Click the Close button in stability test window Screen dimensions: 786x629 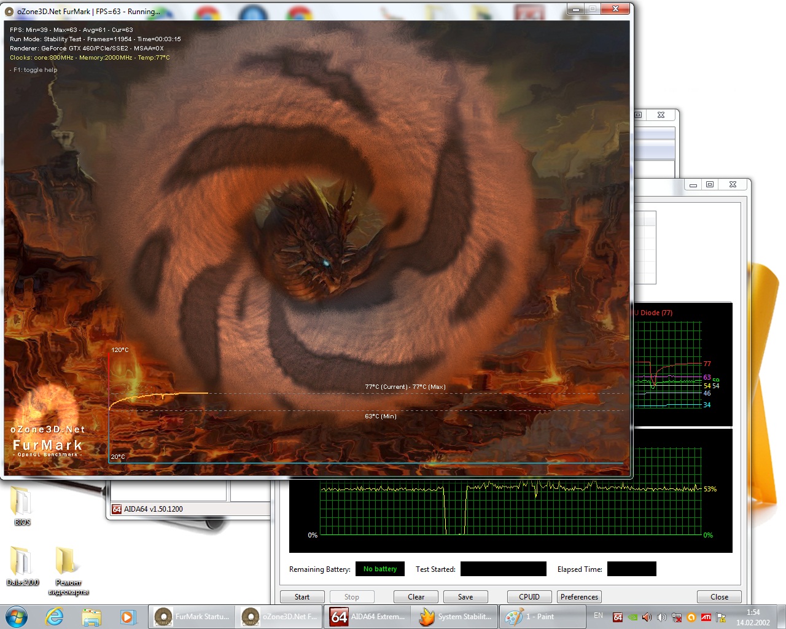click(719, 597)
